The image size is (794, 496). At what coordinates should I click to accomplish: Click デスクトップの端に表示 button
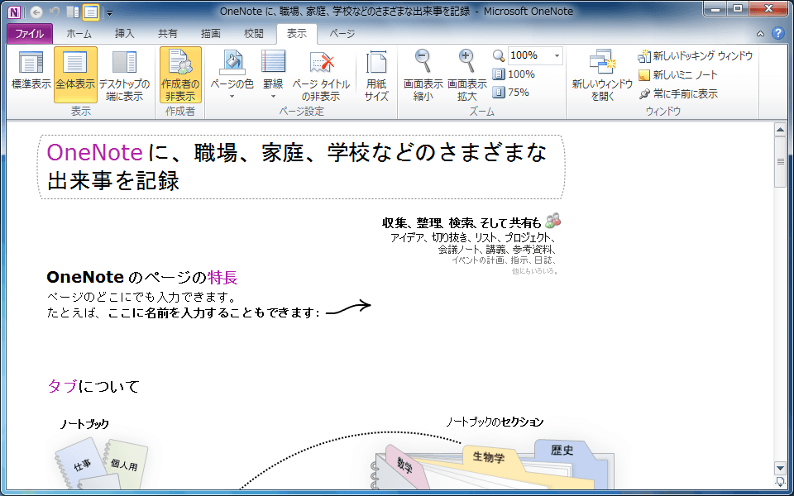point(125,75)
